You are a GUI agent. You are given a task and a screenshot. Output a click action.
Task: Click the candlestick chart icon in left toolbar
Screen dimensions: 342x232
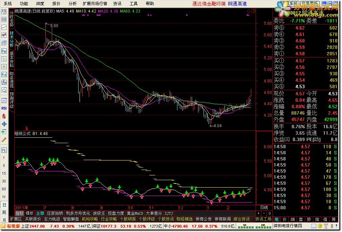click(4, 35)
